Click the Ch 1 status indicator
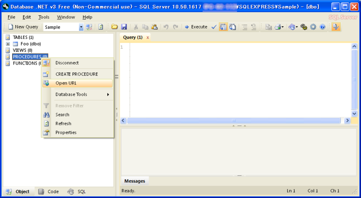The width and height of the screenshot is (361, 198). [x=335, y=191]
